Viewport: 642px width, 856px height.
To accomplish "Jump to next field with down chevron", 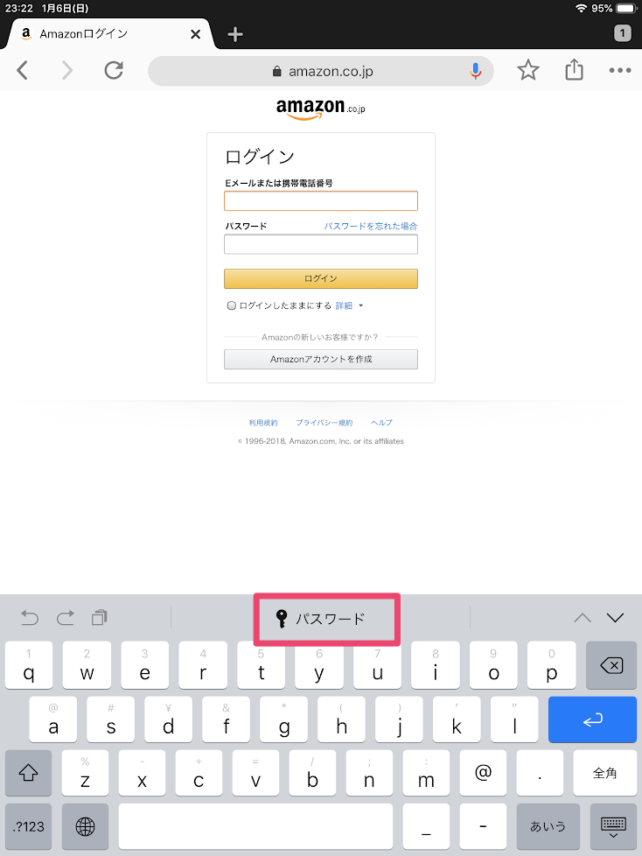I will click(615, 617).
